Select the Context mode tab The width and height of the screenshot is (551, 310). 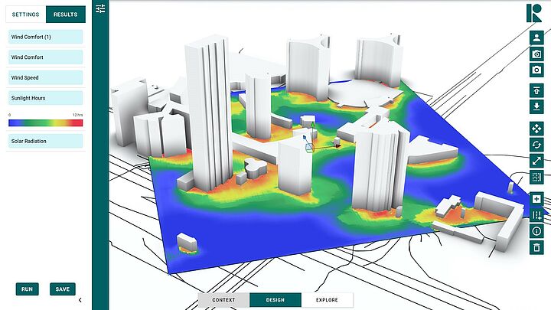pyautogui.click(x=223, y=300)
